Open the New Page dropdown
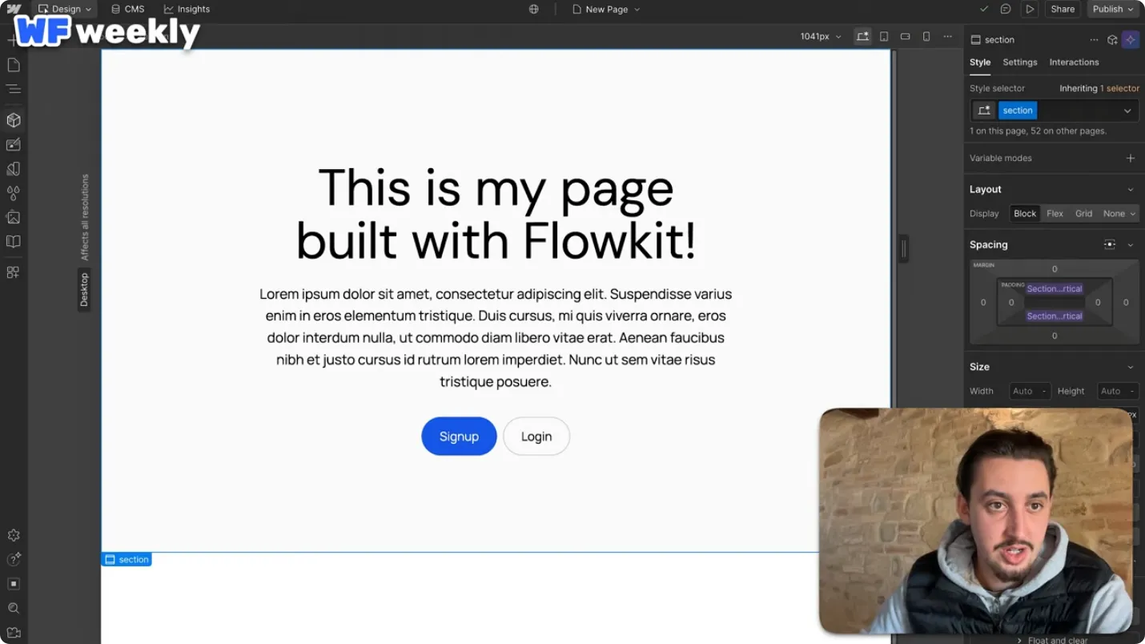The height and width of the screenshot is (644, 1145). tap(607, 10)
